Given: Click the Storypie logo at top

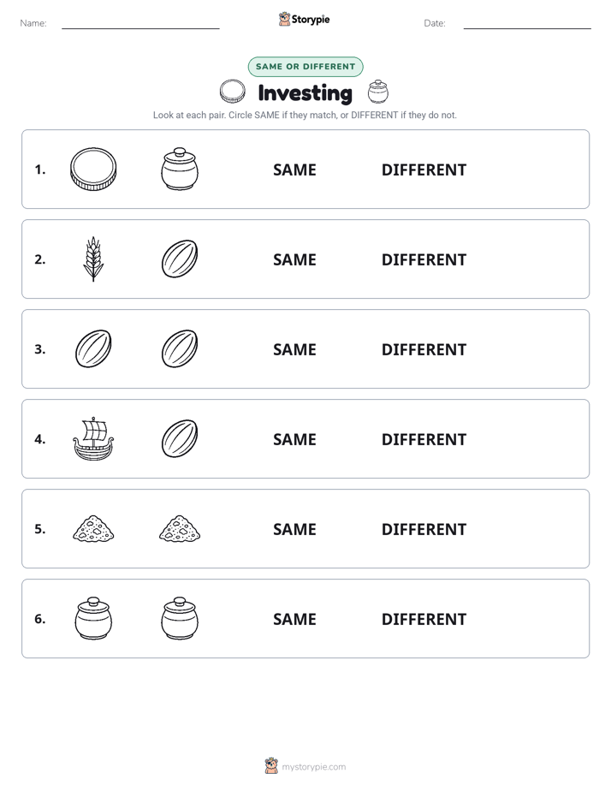Looking at the screenshot, I should (304, 19).
